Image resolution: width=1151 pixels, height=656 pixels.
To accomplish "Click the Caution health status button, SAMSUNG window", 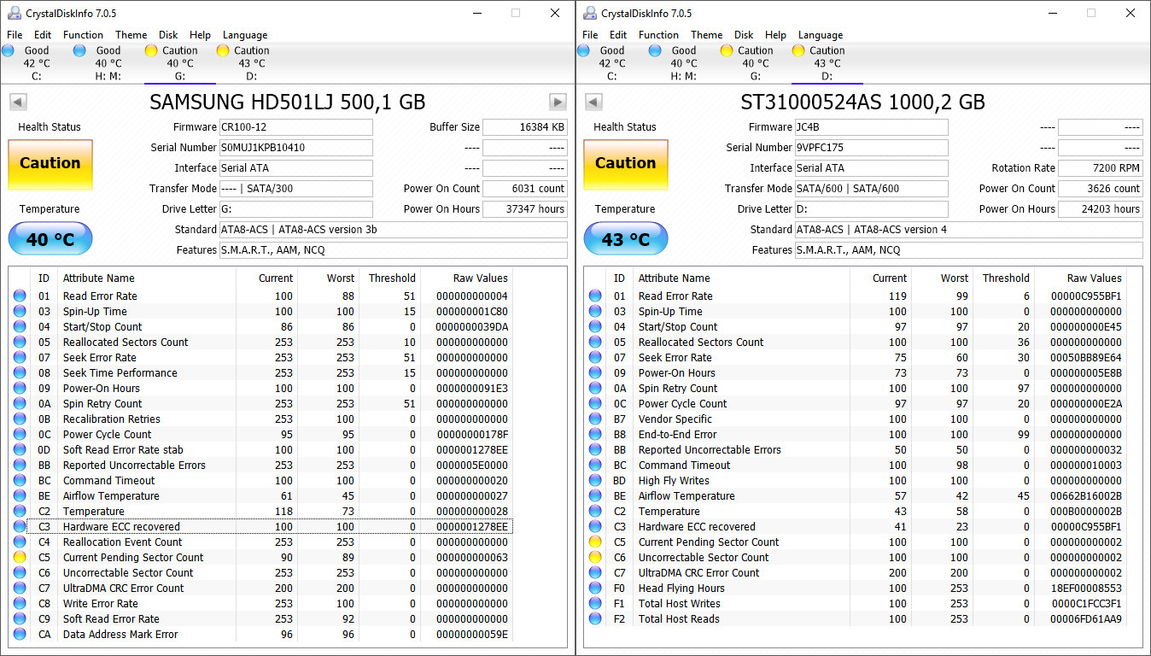I will (50, 164).
